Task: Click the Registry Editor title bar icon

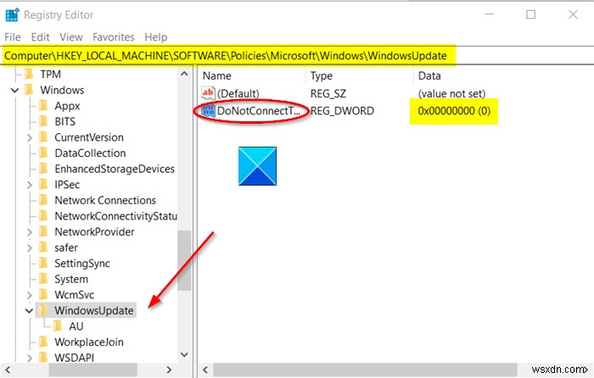Action: click(x=12, y=14)
